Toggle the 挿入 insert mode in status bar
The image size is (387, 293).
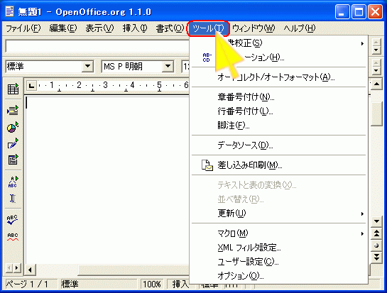[179, 284]
